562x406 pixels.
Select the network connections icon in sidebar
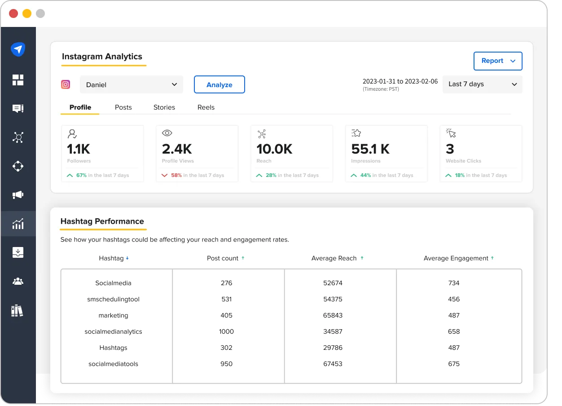click(x=18, y=137)
